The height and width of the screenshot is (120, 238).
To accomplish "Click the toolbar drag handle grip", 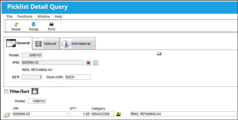I will coord(6,26).
